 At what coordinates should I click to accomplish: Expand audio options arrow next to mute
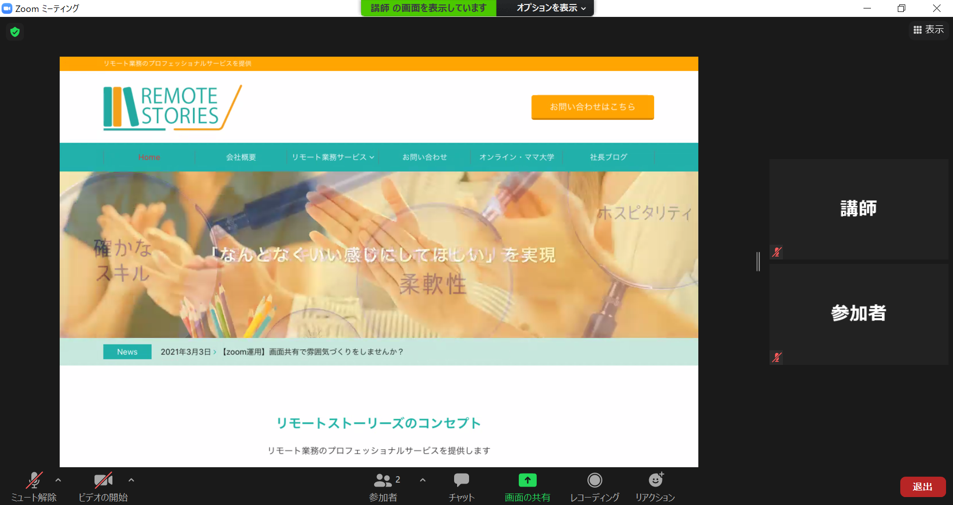click(58, 480)
